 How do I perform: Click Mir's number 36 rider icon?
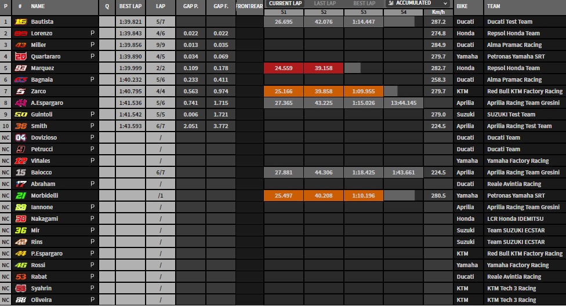pos(20,230)
